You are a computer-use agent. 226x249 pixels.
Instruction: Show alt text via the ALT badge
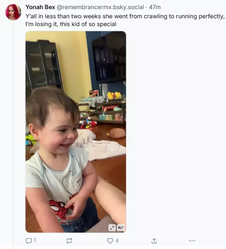[121, 228]
